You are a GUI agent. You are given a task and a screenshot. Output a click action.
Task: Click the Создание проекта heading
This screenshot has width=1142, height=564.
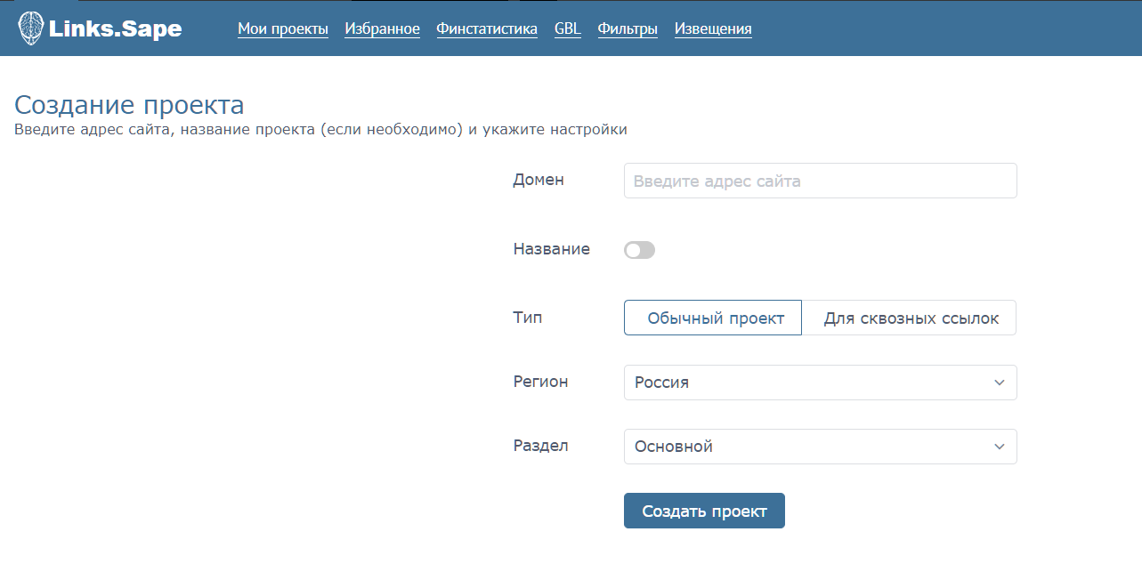[129, 105]
